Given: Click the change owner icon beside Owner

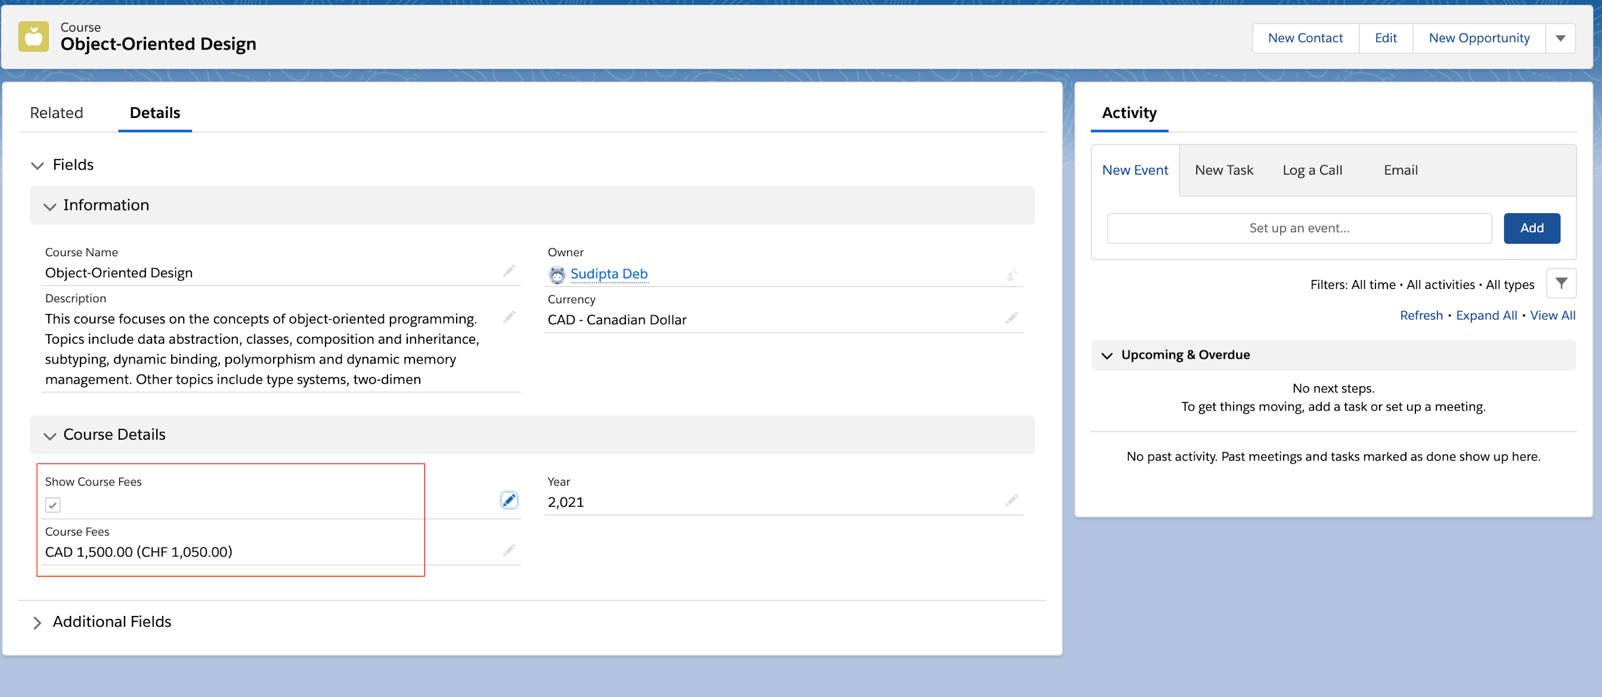Looking at the screenshot, I should pyautogui.click(x=1012, y=275).
